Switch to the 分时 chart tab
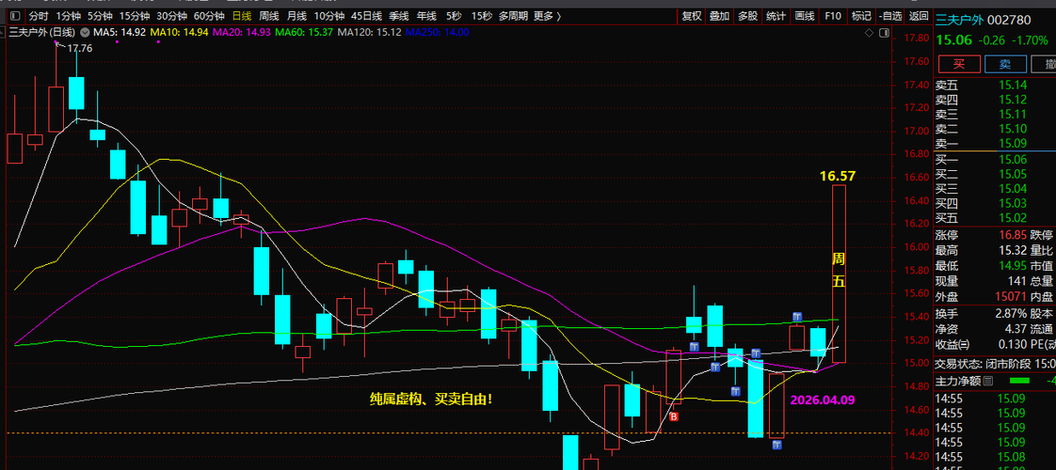Screen dimensions: 1056x470 click(x=39, y=16)
